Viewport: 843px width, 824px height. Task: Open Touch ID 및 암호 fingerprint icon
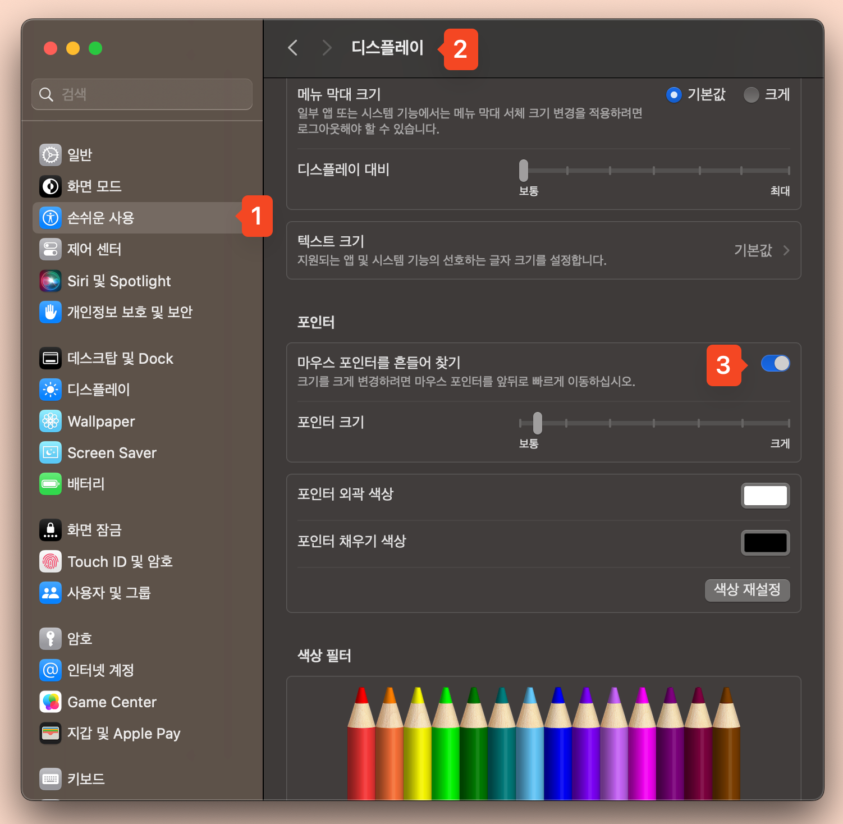click(51, 561)
